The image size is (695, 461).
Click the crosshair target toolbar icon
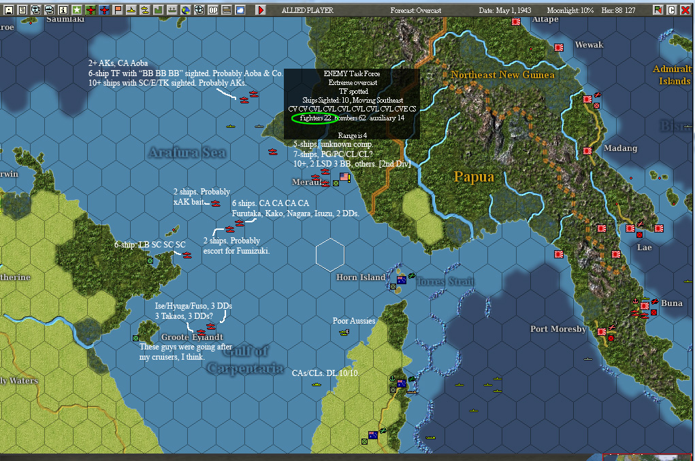tap(199, 10)
